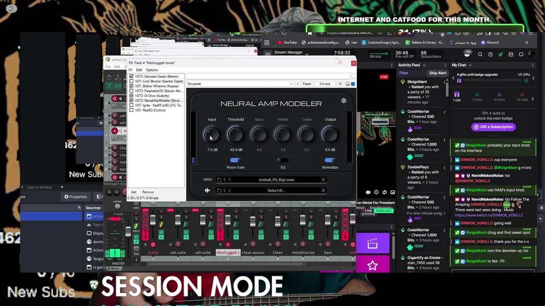Load next IR with right arrow
545x306 pixels.
tap(229, 190)
